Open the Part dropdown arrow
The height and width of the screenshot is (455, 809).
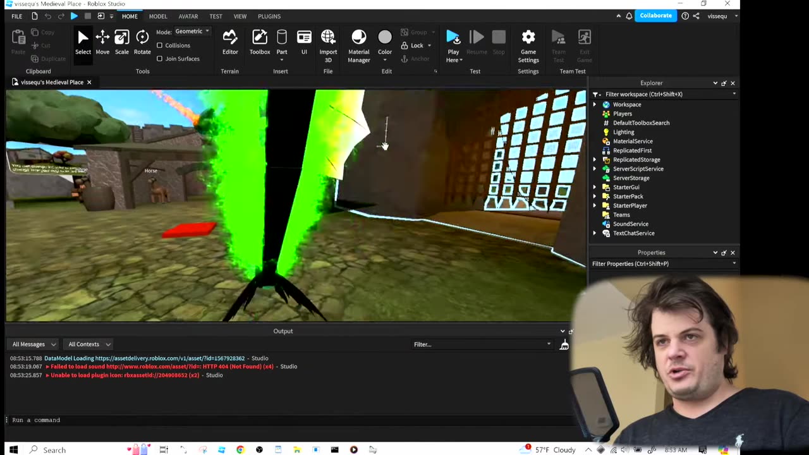tap(282, 60)
